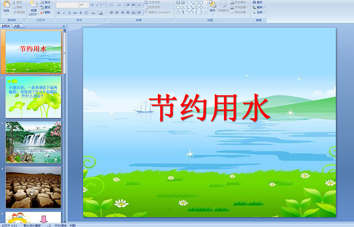Switch to Outline (大纲) pane tab

(17, 26)
